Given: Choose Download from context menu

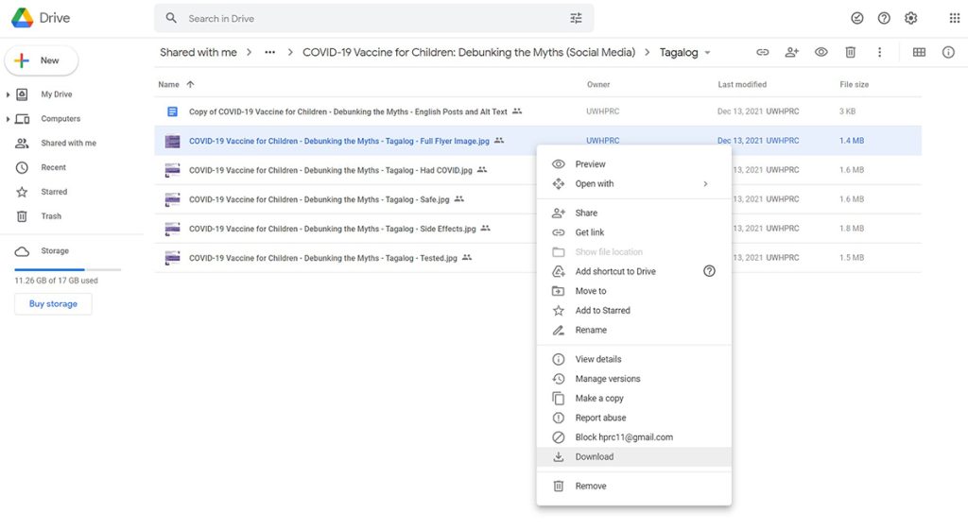Looking at the screenshot, I should click(x=634, y=456).
